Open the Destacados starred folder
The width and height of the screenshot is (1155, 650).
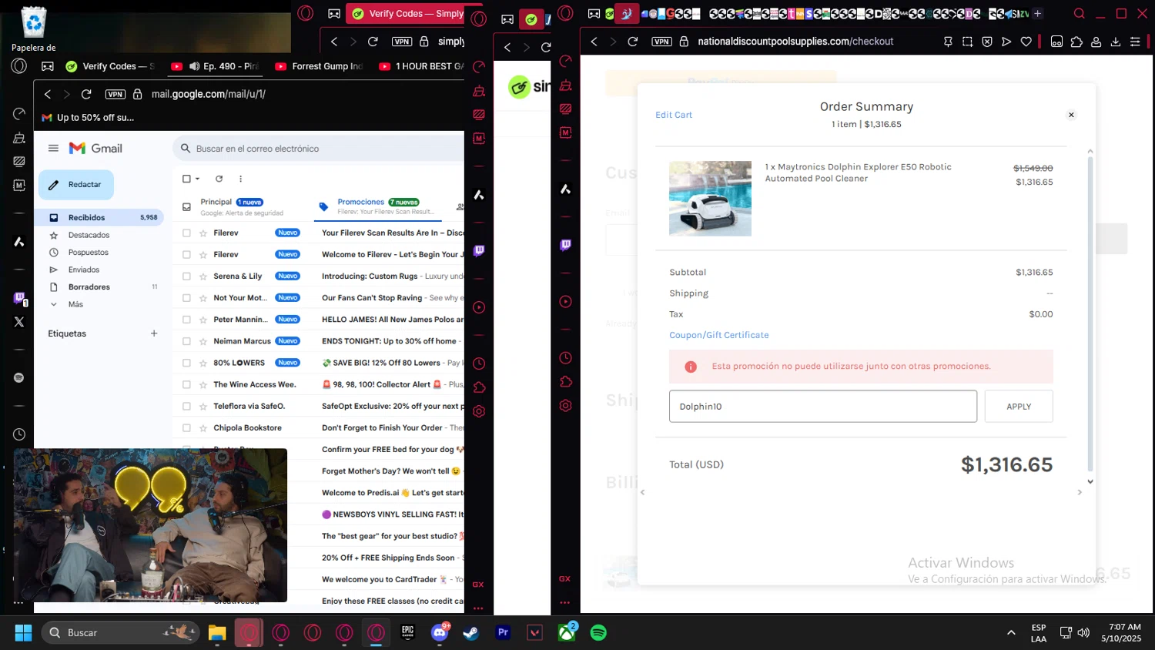coord(89,235)
